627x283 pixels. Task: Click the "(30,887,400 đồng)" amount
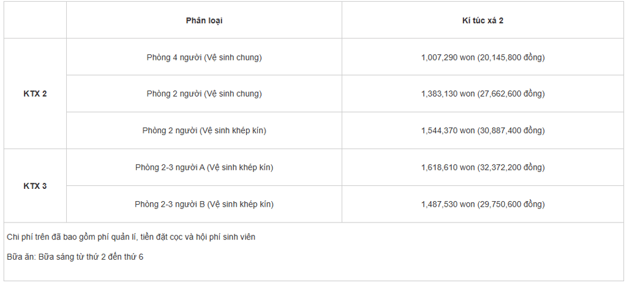point(511,131)
